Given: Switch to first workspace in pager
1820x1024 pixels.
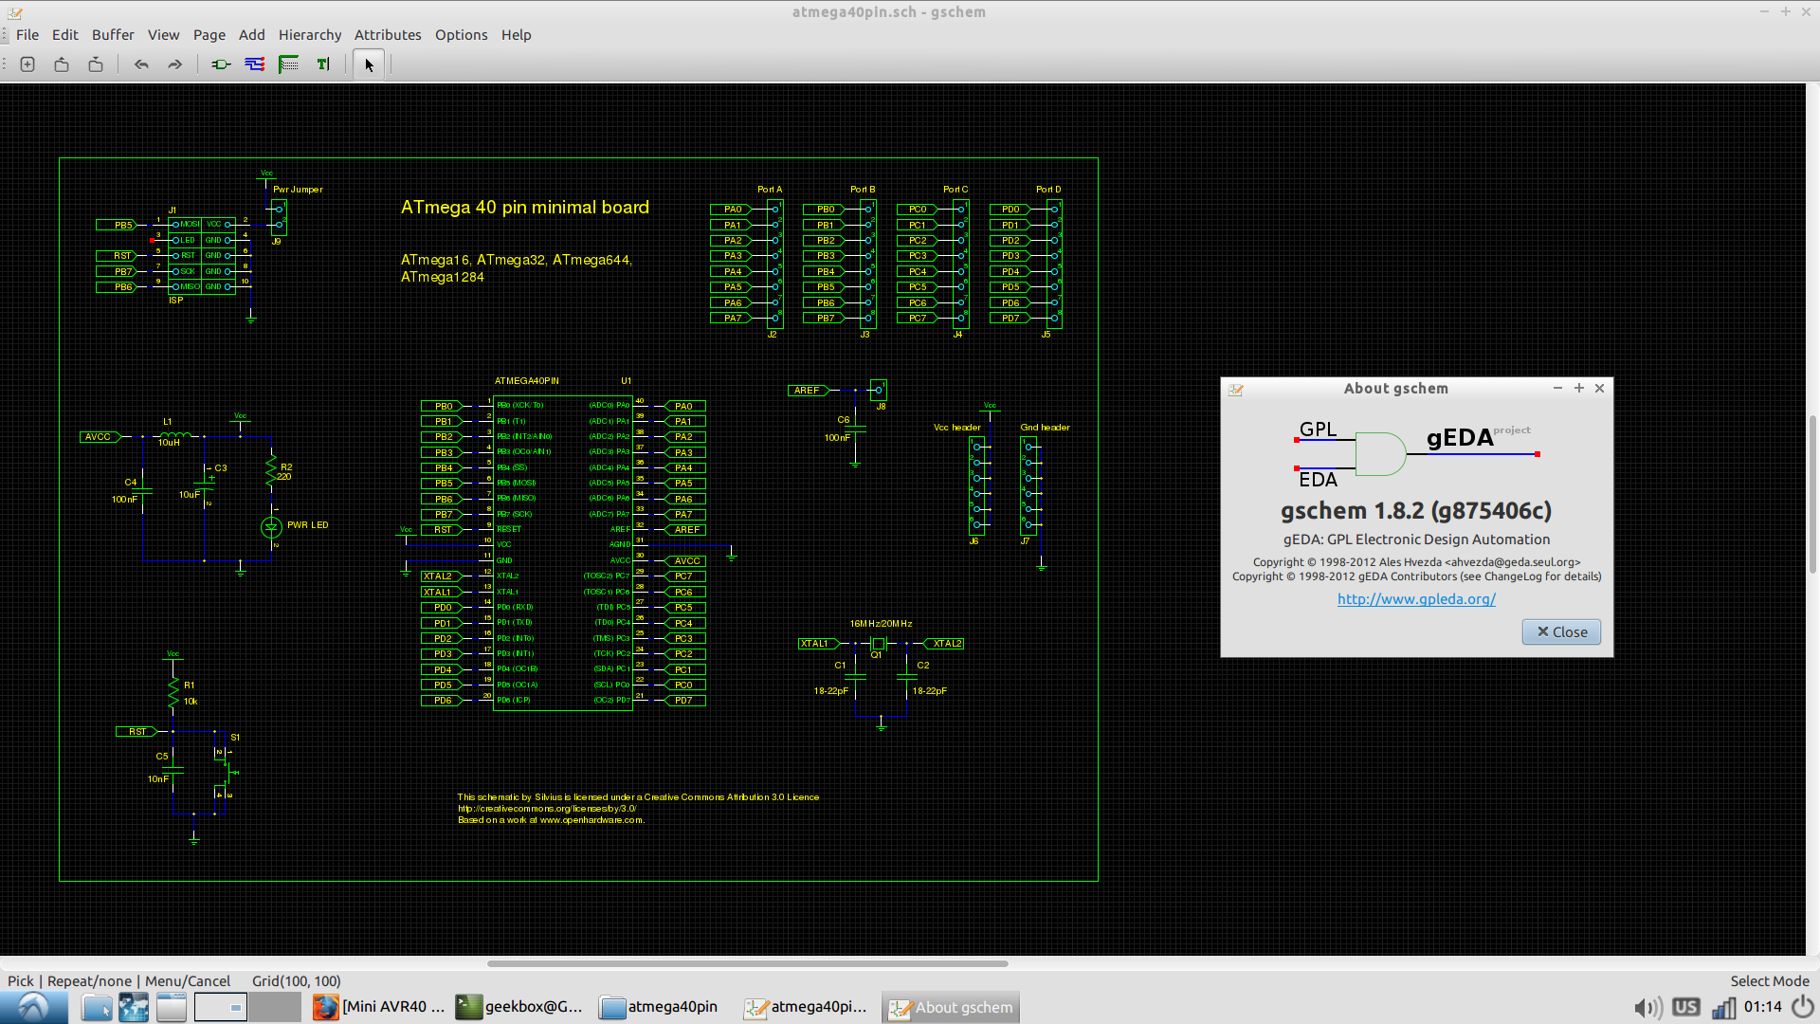Looking at the screenshot, I should pos(221,1007).
